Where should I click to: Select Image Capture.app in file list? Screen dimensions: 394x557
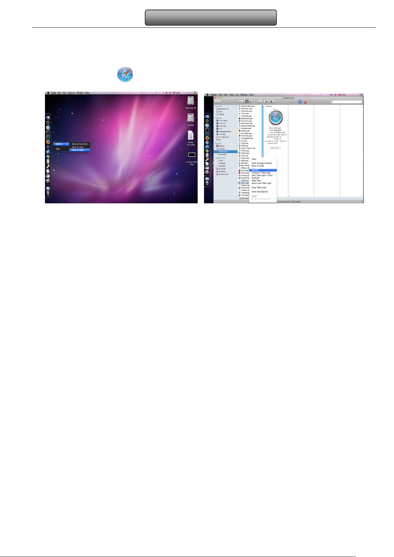(247, 148)
